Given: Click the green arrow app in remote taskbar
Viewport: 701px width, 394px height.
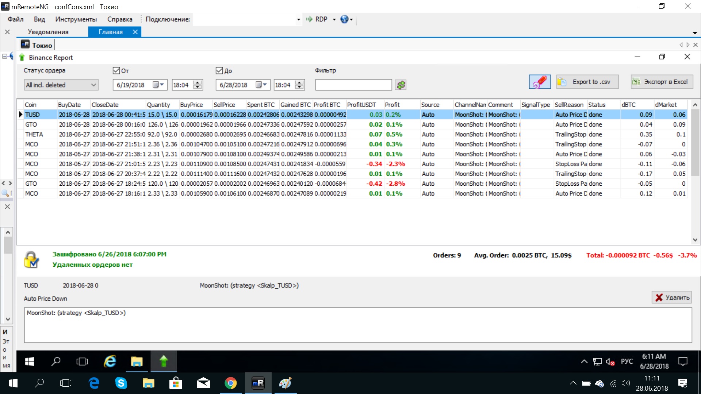Looking at the screenshot, I should pyautogui.click(x=164, y=361).
